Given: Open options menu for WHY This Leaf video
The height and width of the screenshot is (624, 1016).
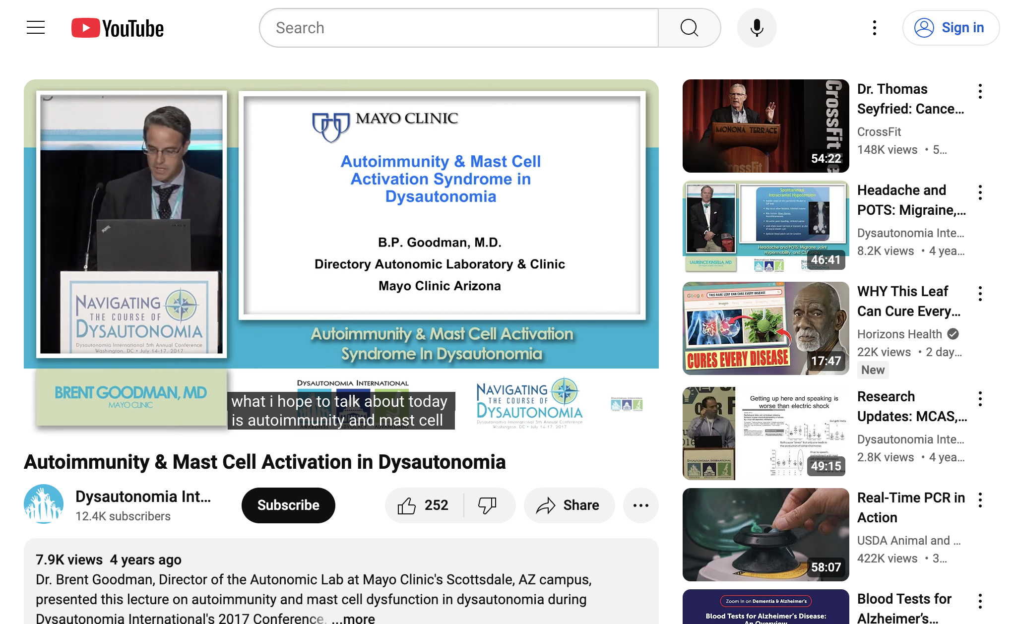Looking at the screenshot, I should pyautogui.click(x=980, y=294).
